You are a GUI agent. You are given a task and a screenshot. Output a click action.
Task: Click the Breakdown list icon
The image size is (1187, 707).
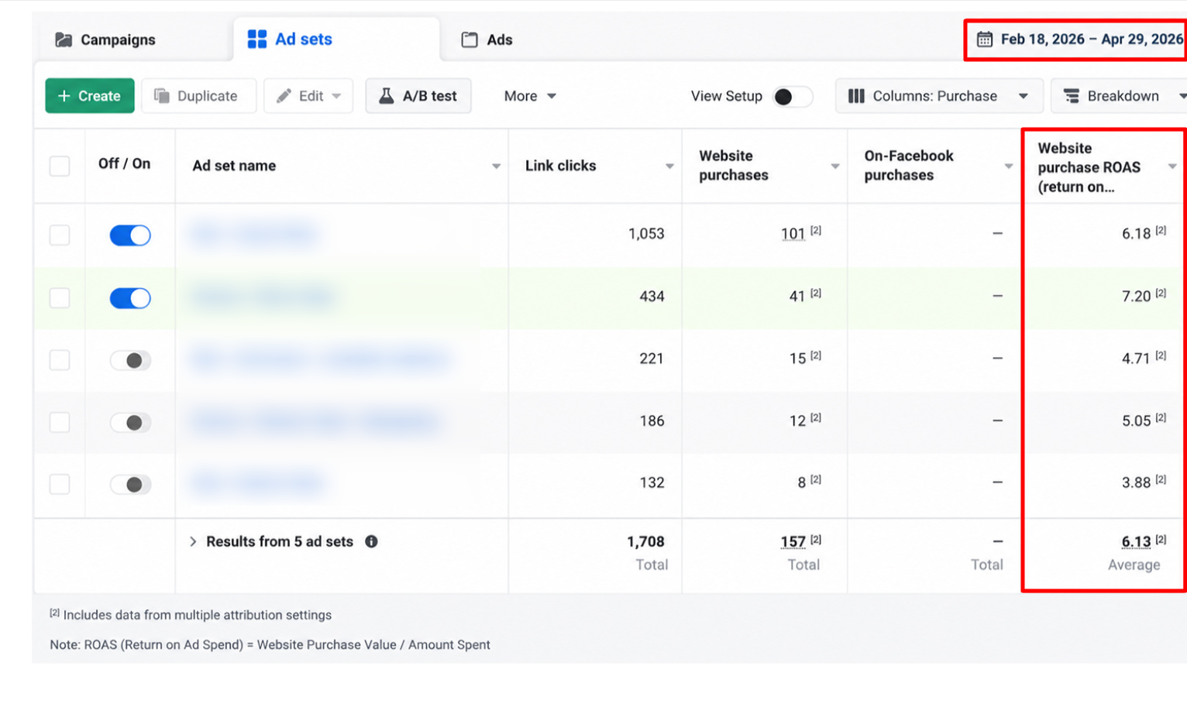pyautogui.click(x=1072, y=96)
